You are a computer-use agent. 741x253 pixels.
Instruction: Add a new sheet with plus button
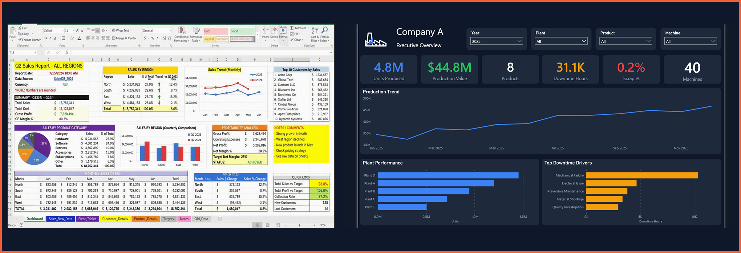(220, 219)
